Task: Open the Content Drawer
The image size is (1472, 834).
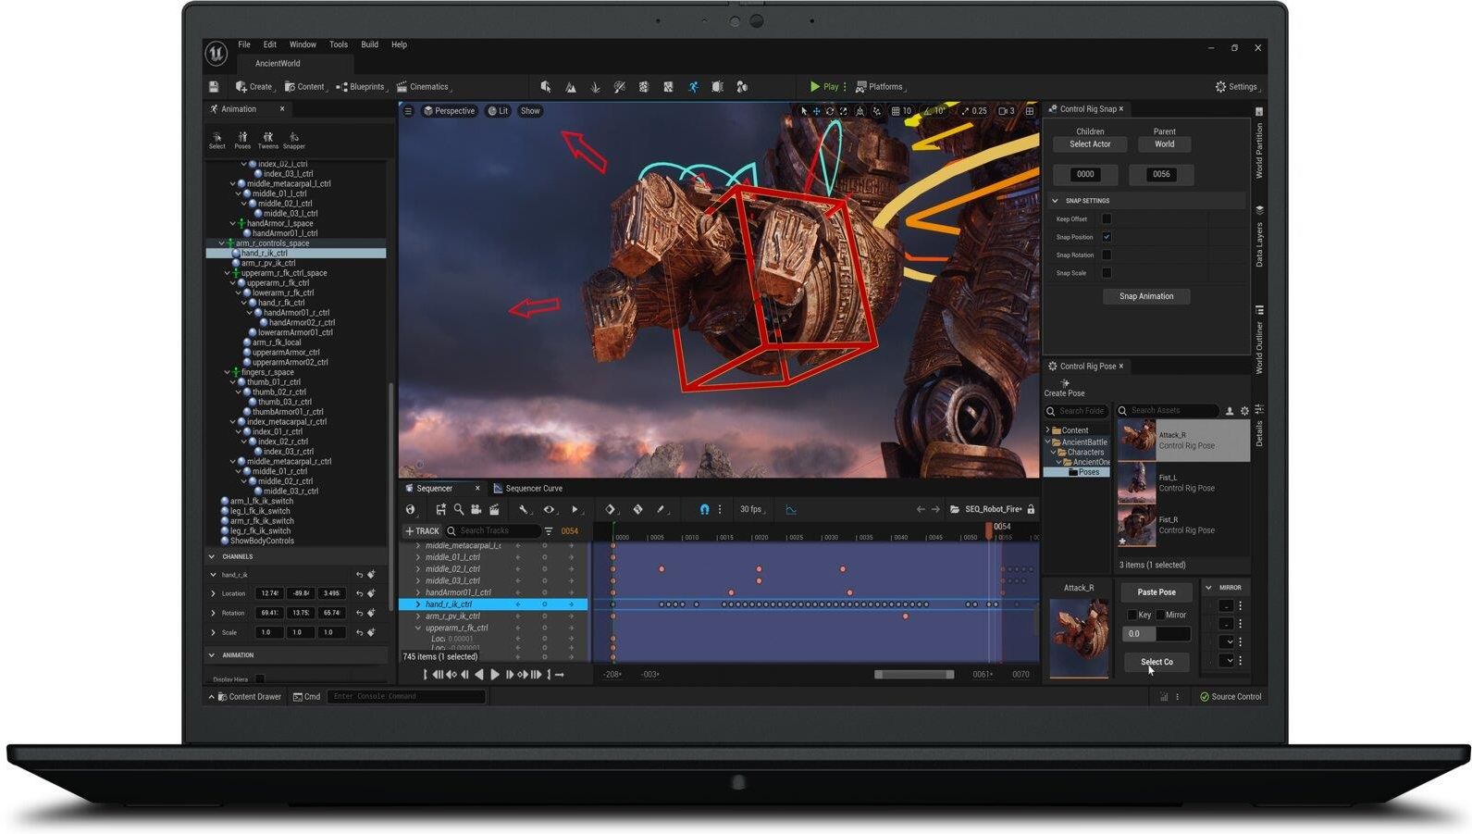Action: click(x=244, y=697)
